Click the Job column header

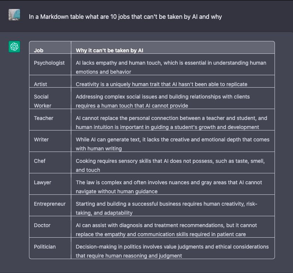click(x=38, y=50)
